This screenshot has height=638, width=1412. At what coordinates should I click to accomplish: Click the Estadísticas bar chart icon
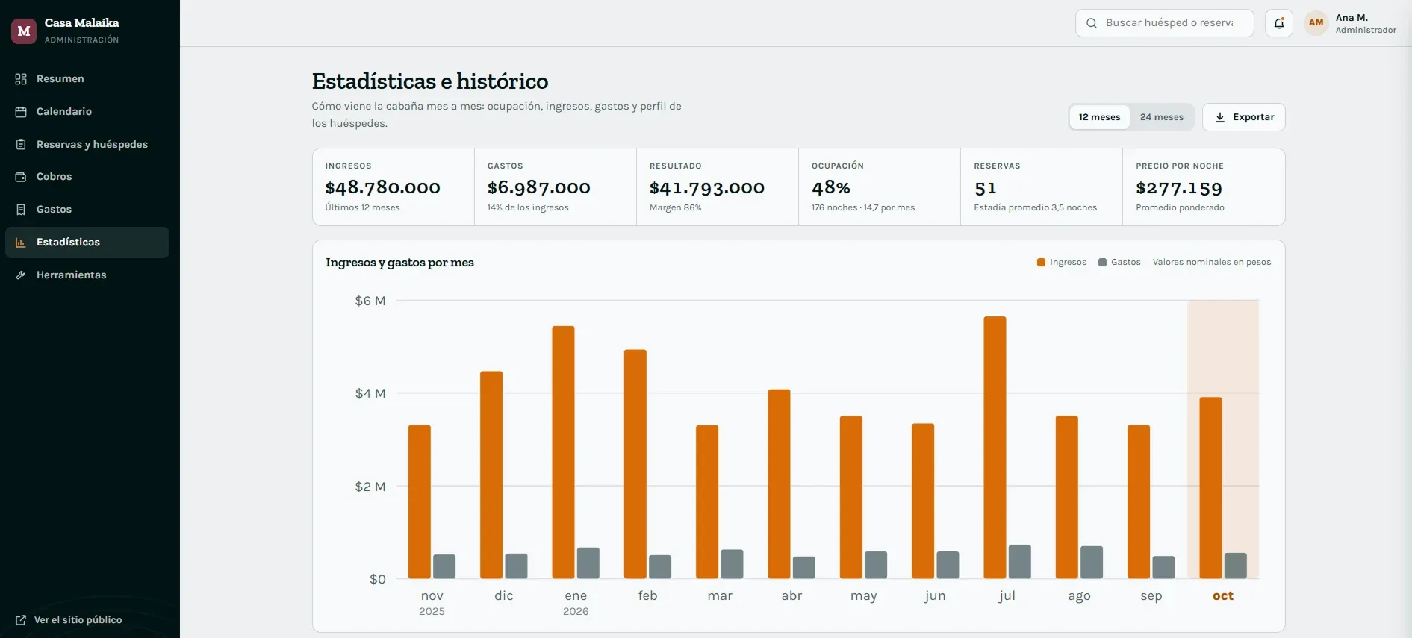tap(21, 243)
